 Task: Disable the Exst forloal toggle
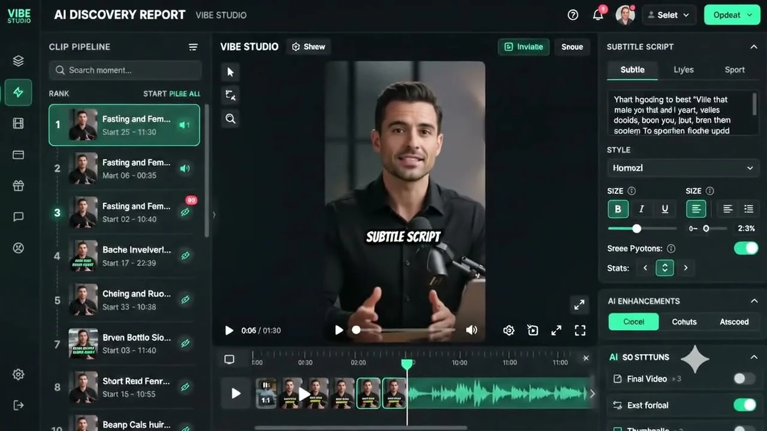point(744,405)
